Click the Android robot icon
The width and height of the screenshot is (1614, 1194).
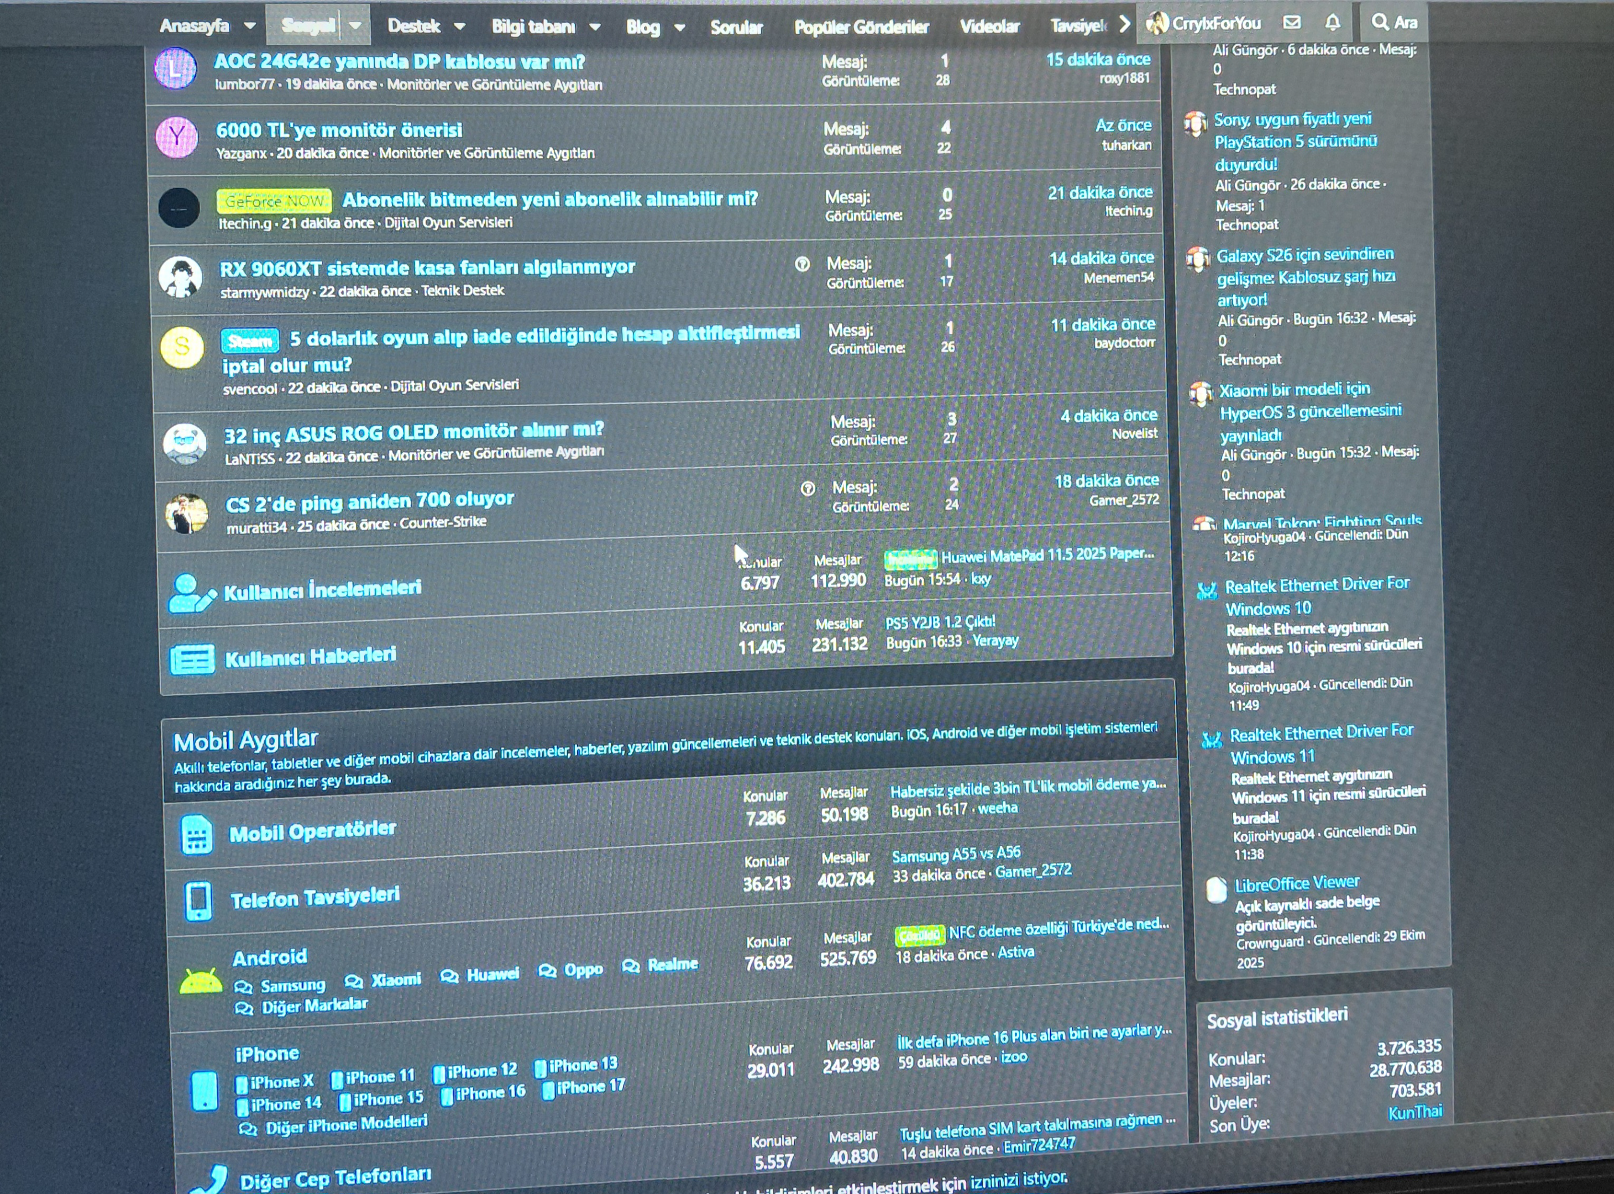click(200, 982)
